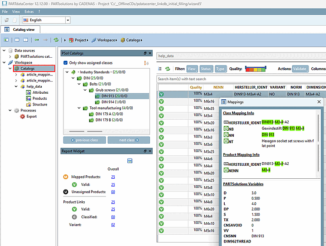326x246 pixels.
Task: Collapse the Processes tree node
Action: (10, 111)
